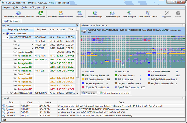Viewport: 187px width, 123px height.
Task: Click FAT Table Entries blue swatch
Action: click(x=149, y=75)
